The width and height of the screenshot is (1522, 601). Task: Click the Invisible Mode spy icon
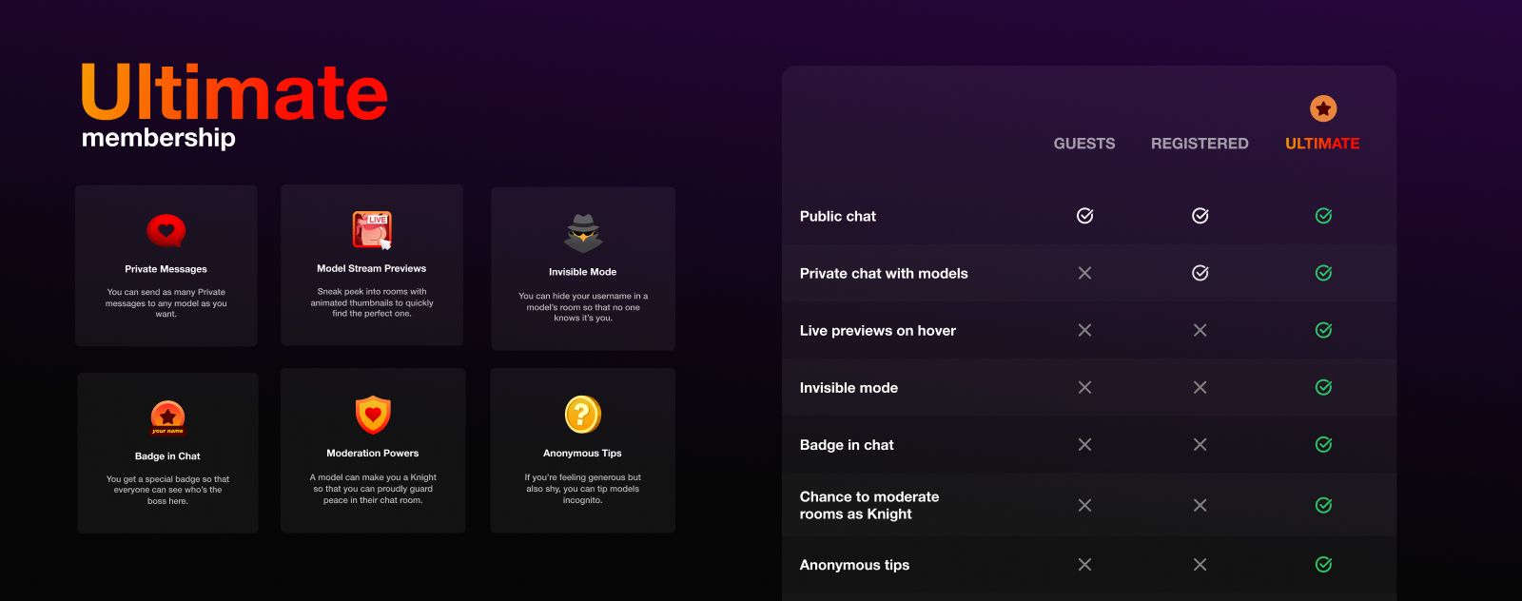[x=583, y=233]
